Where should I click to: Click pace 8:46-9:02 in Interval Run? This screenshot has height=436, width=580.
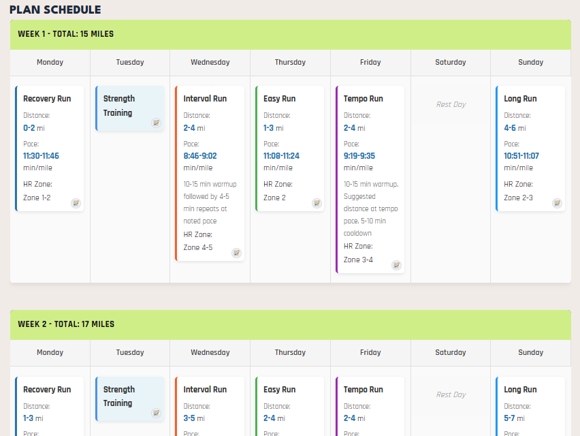pos(200,156)
